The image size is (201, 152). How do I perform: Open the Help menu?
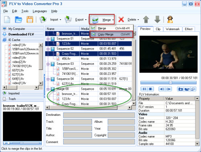(x=54, y=11)
